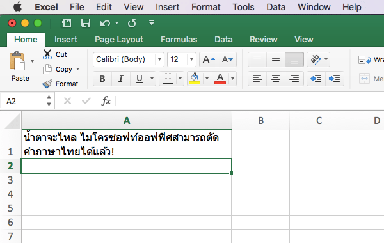The width and height of the screenshot is (384, 243).
Task: Open the Format menu in menu bar
Action: [205, 7]
